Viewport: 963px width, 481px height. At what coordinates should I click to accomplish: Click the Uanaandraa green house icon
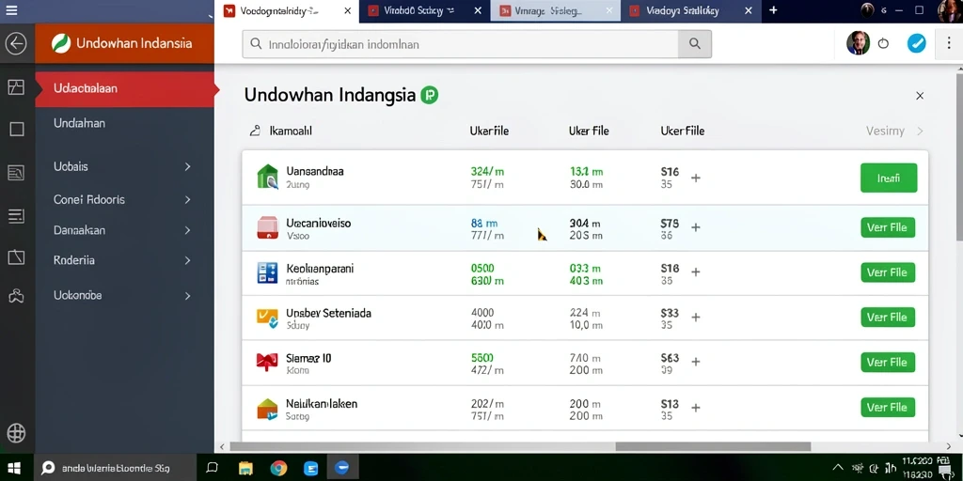click(x=267, y=177)
